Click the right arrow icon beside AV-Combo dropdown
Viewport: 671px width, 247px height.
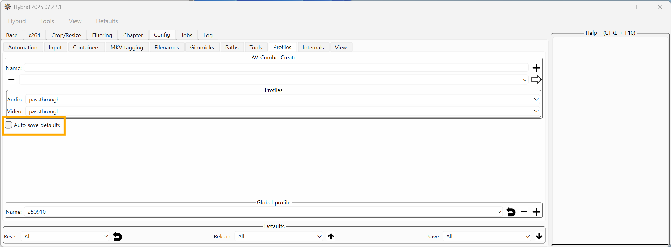(x=536, y=79)
